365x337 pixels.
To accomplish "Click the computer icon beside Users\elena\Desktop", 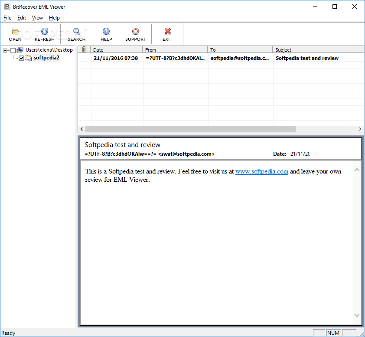I will (x=20, y=50).
